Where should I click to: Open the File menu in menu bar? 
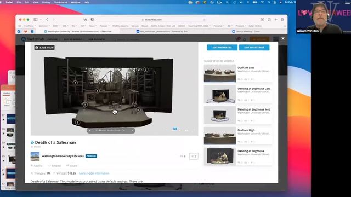(19, 2)
